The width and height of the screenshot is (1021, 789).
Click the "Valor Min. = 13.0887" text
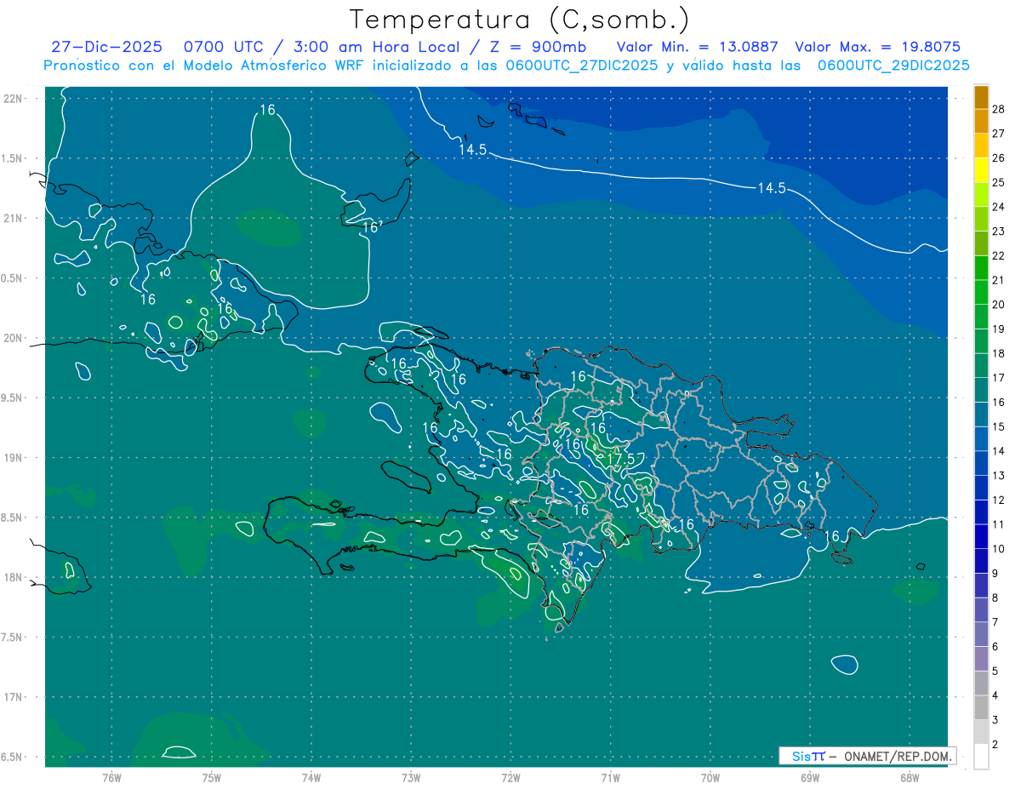697,48
